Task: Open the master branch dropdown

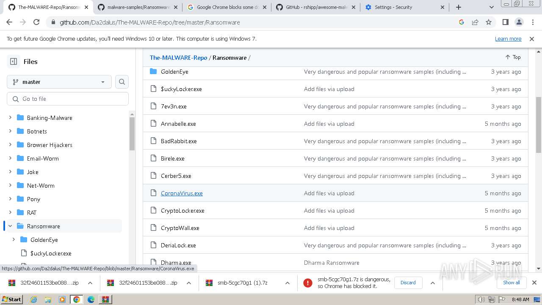Action: point(59,82)
